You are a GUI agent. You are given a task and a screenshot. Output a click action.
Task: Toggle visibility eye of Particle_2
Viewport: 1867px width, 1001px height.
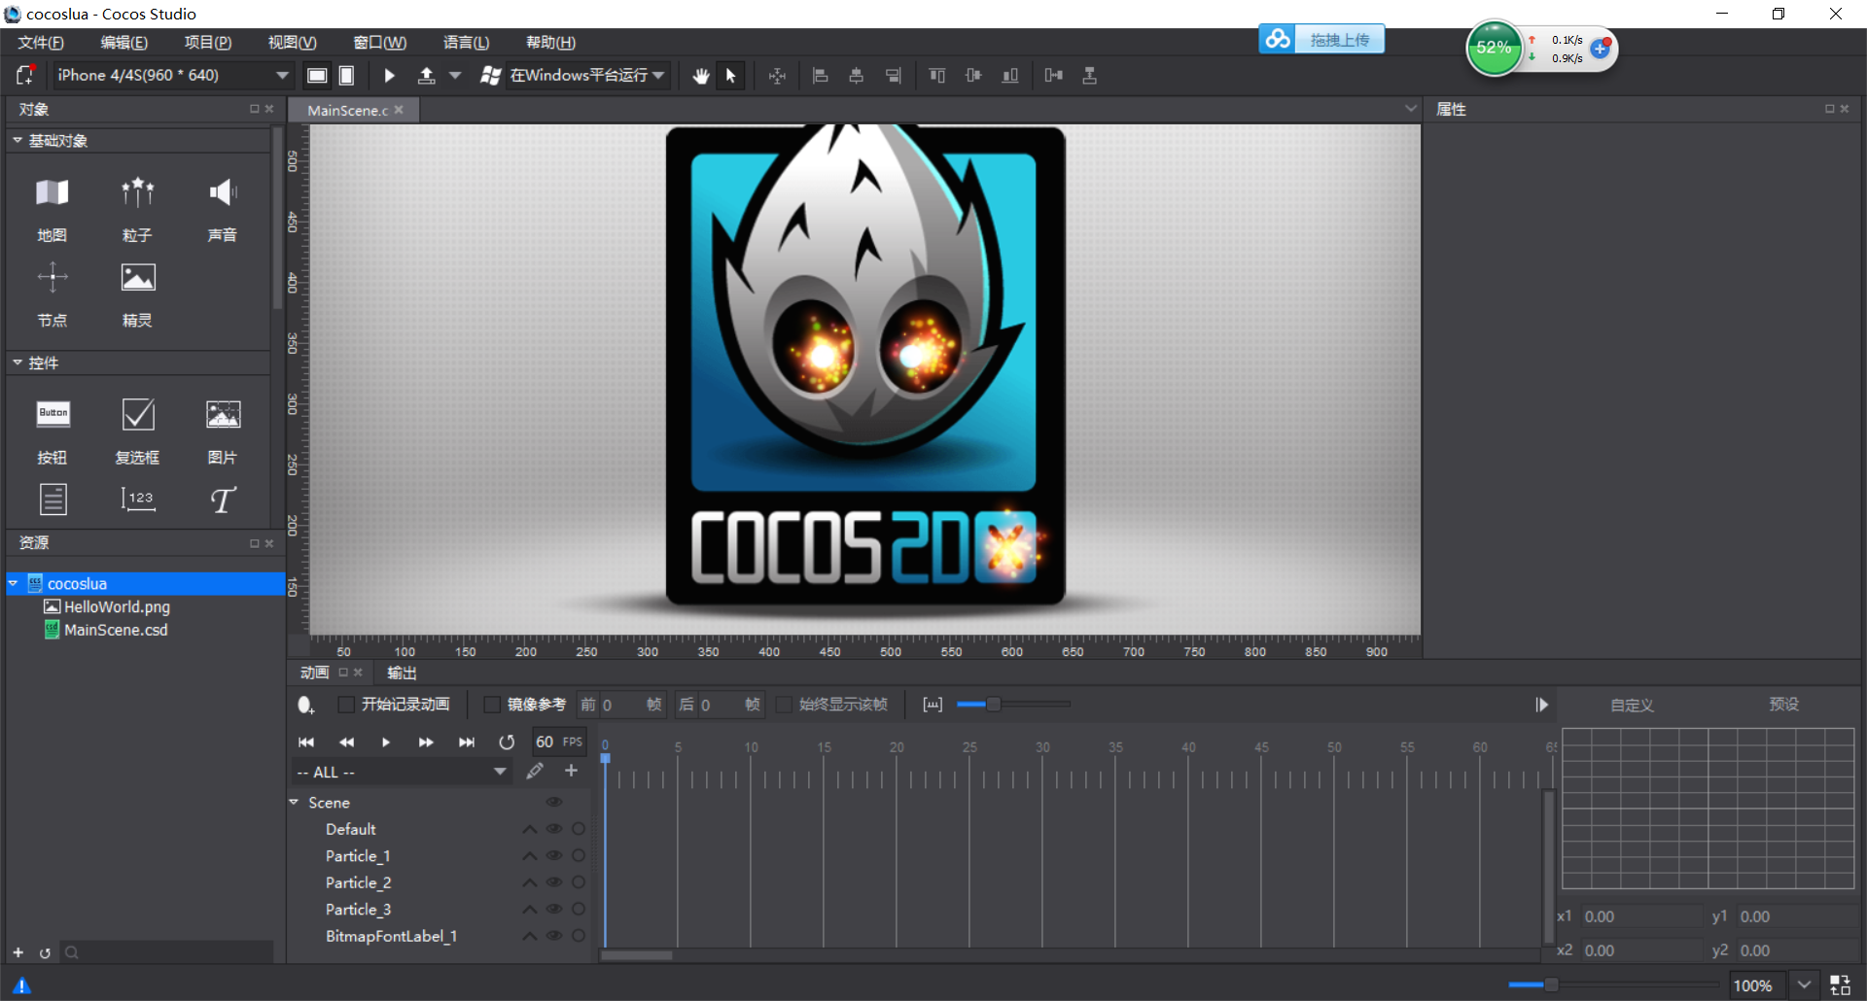pyautogui.click(x=554, y=882)
